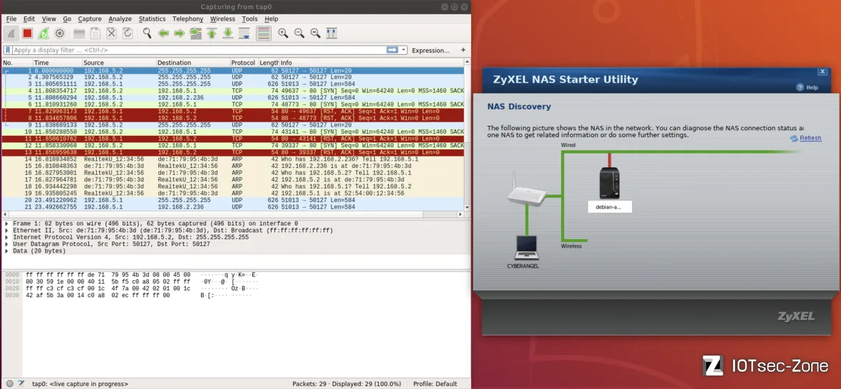Jump to the first packet
Viewport: 841px width, 389px height.
(212, 33)
